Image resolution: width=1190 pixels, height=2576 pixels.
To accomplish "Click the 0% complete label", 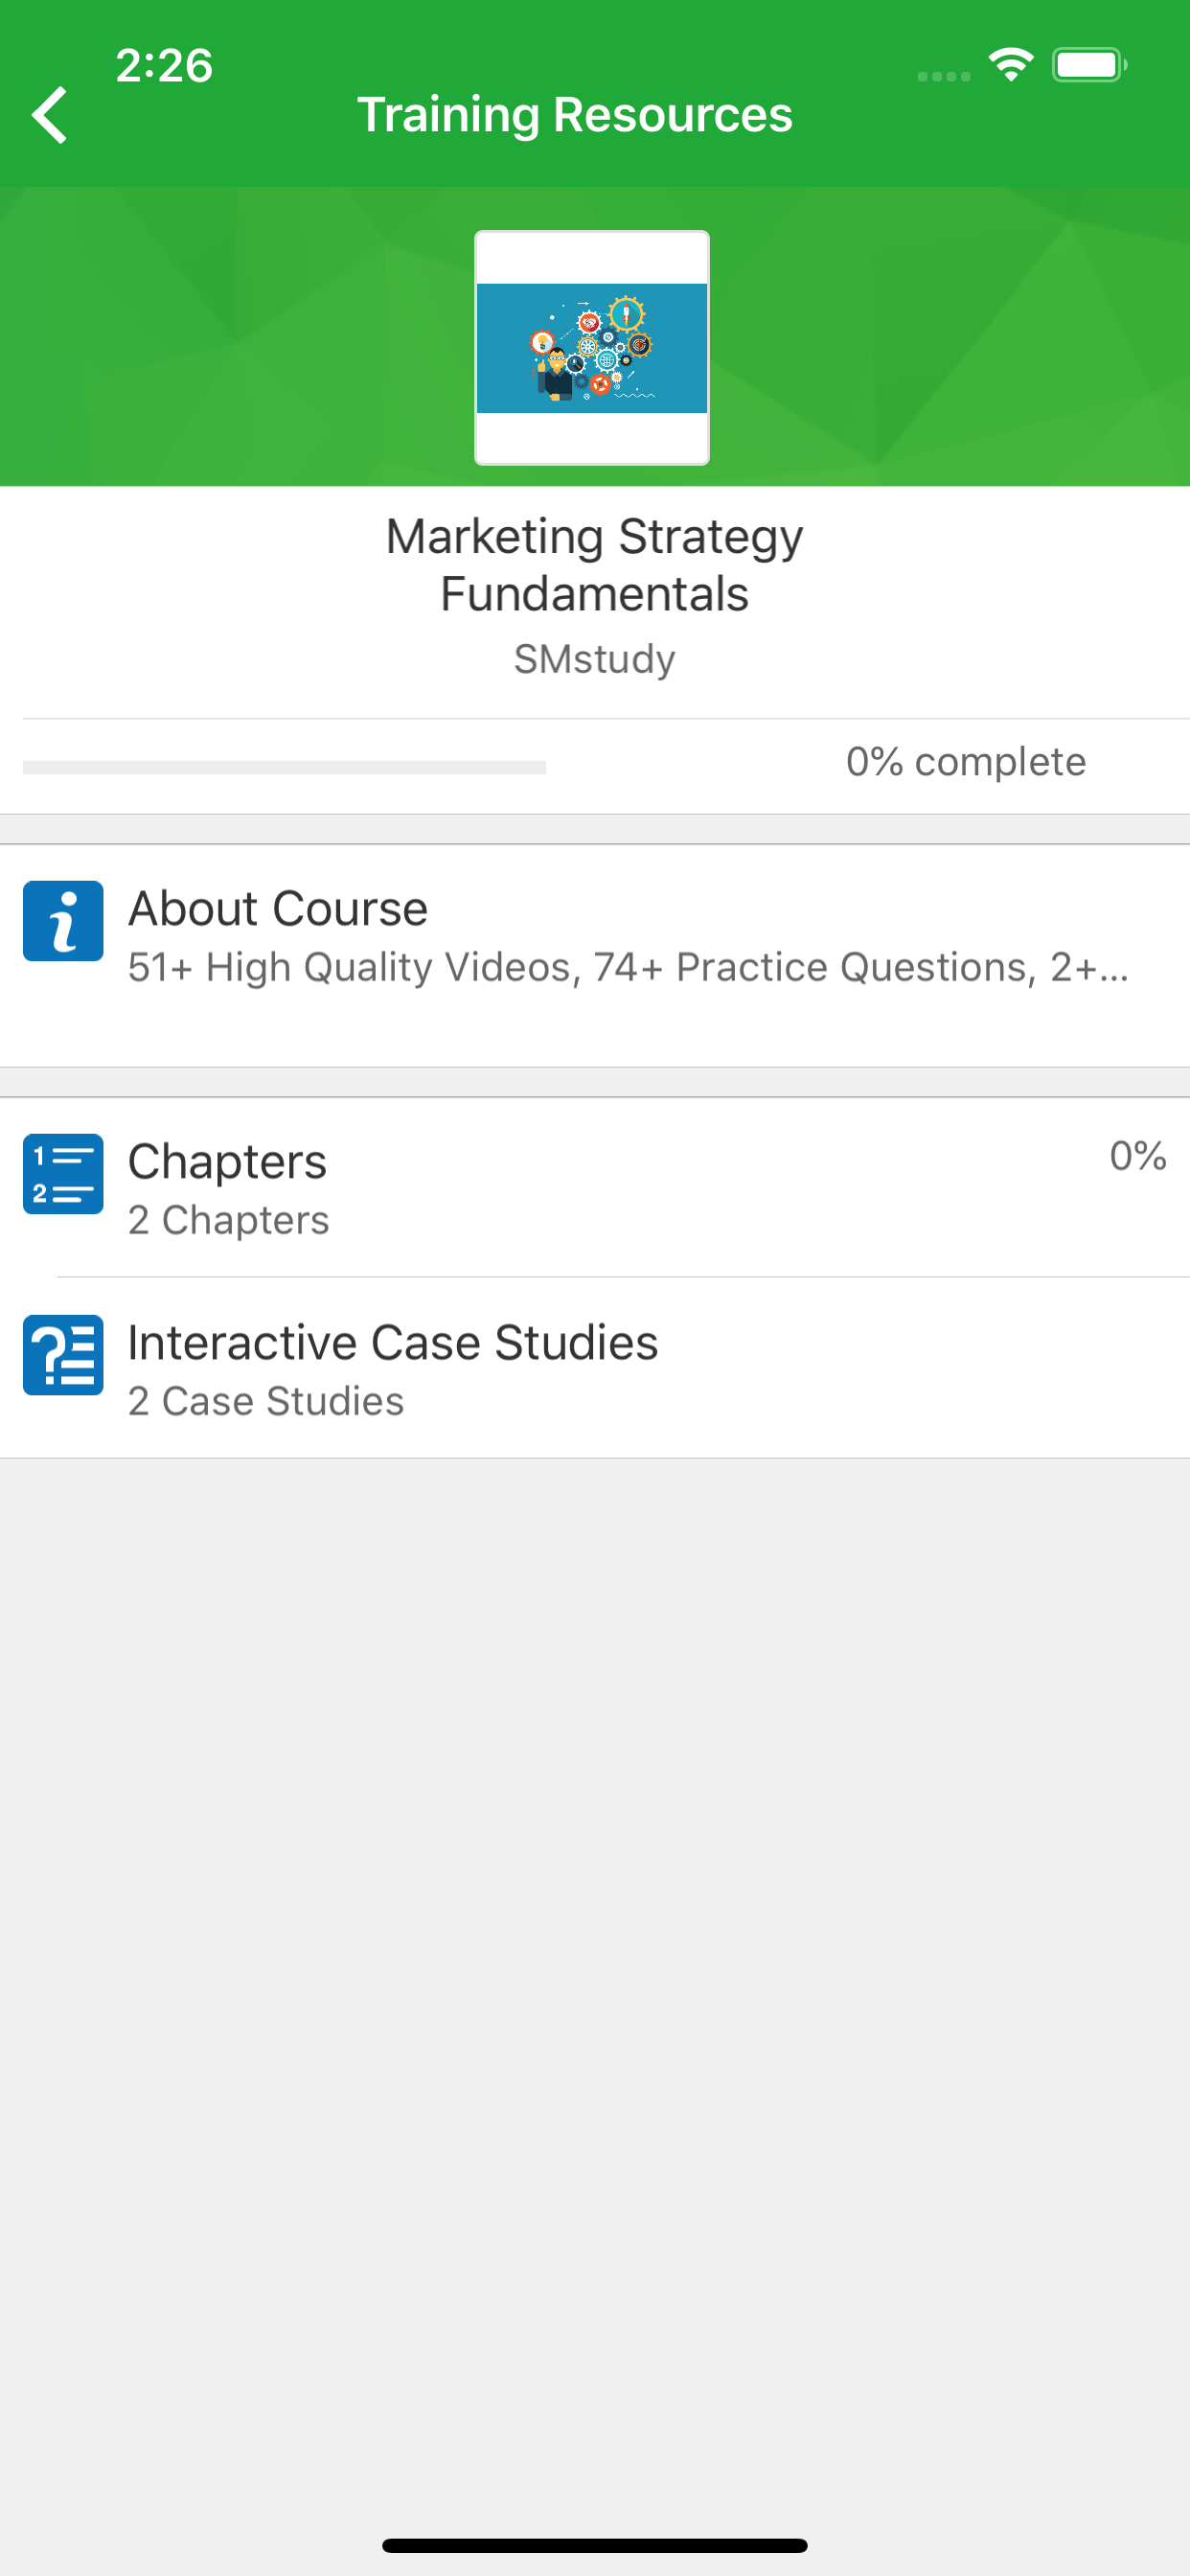I will pos(965,762).
